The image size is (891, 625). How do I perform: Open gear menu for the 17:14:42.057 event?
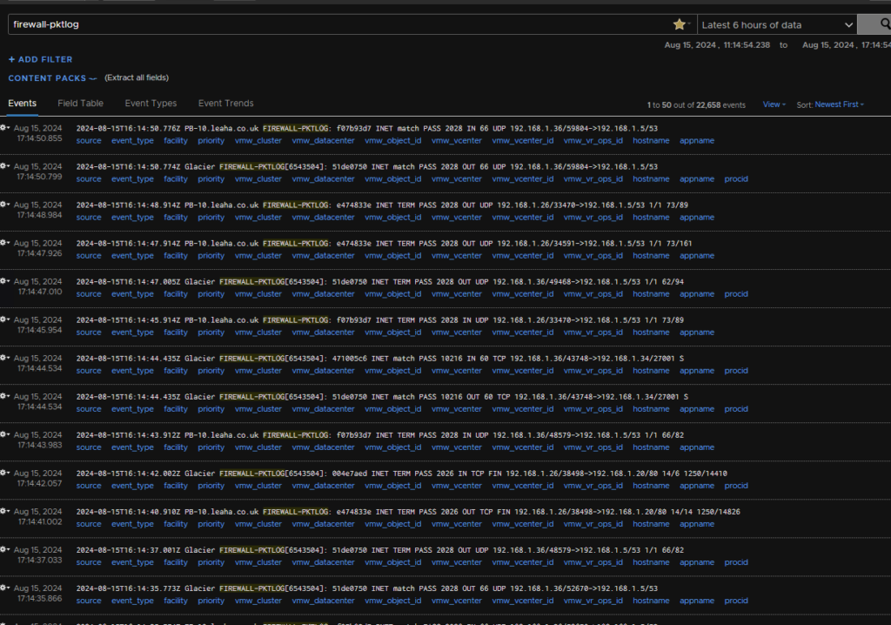[5, 473]
